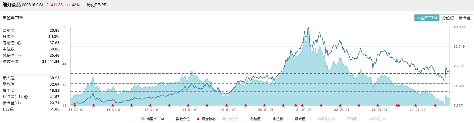
Task: Switch to the 分位点 tab
Action: tap(448, 18)
